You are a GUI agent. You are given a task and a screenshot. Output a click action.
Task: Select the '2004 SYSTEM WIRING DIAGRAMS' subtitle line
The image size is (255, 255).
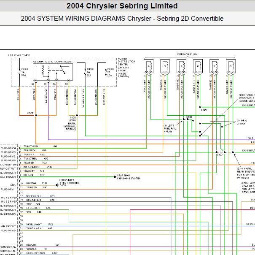[x=122, y=19]
